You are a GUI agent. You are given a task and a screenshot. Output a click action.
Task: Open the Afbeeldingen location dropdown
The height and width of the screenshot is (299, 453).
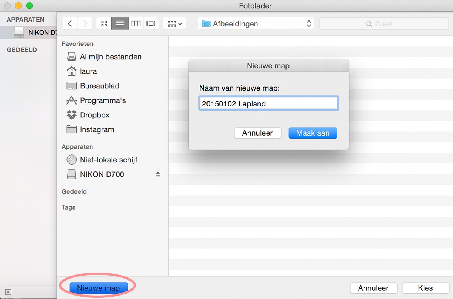tap(256, 23)
